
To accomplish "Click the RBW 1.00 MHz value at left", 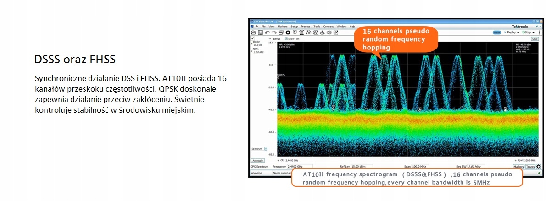I will pos(258,52).
